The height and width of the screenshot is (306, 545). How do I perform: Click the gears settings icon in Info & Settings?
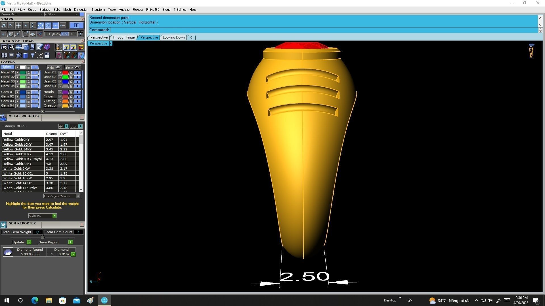[x=4, y=47]
